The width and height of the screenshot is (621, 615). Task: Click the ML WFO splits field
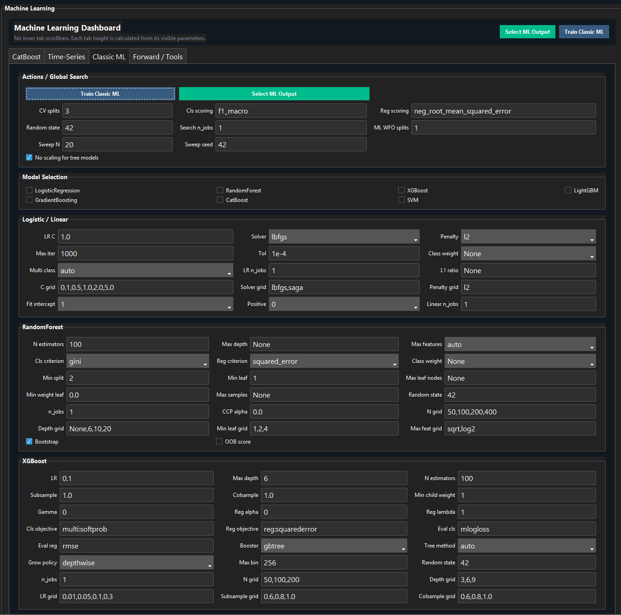[x=503, y=128]
